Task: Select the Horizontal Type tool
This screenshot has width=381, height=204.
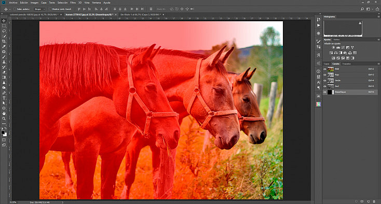Action: pyautogui.click(x=4, y=98)
